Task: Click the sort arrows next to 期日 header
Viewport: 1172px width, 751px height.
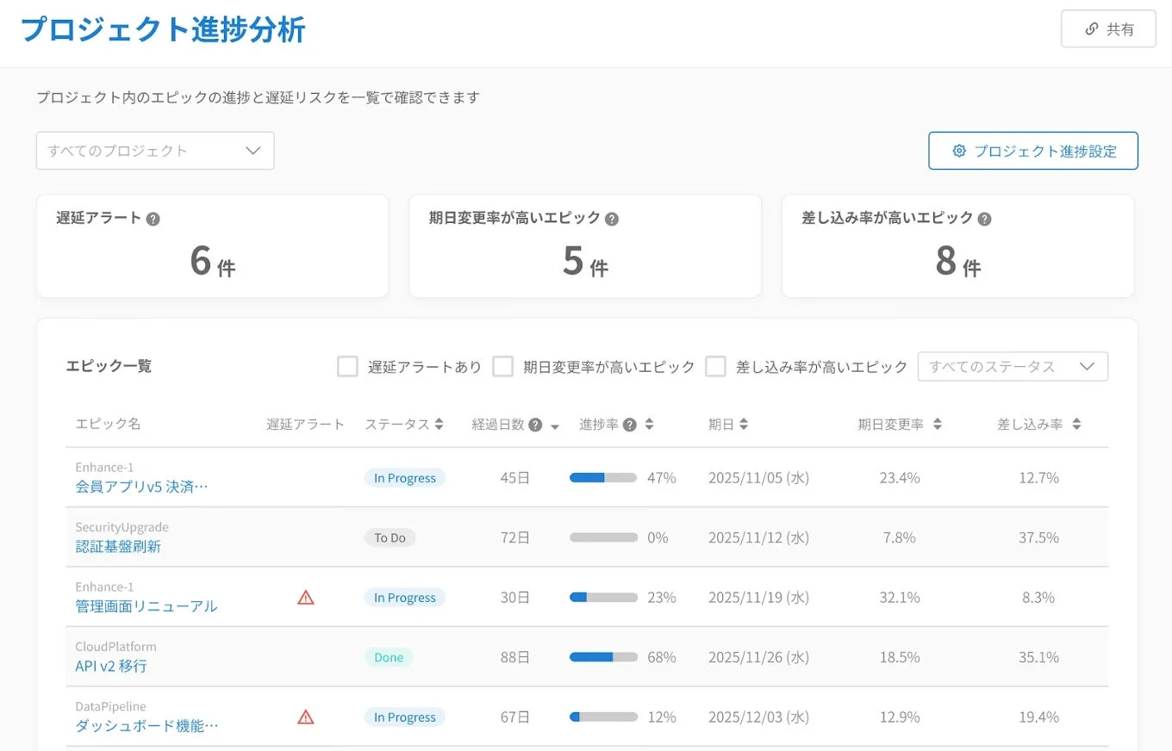Action: (x=745, y=423)
